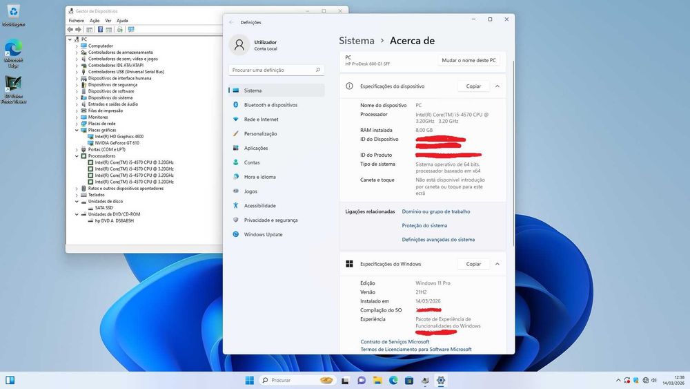The image size is (690, 389).
Task: Click the Procurar uma definição search field
Action: [x=277, y=70]
